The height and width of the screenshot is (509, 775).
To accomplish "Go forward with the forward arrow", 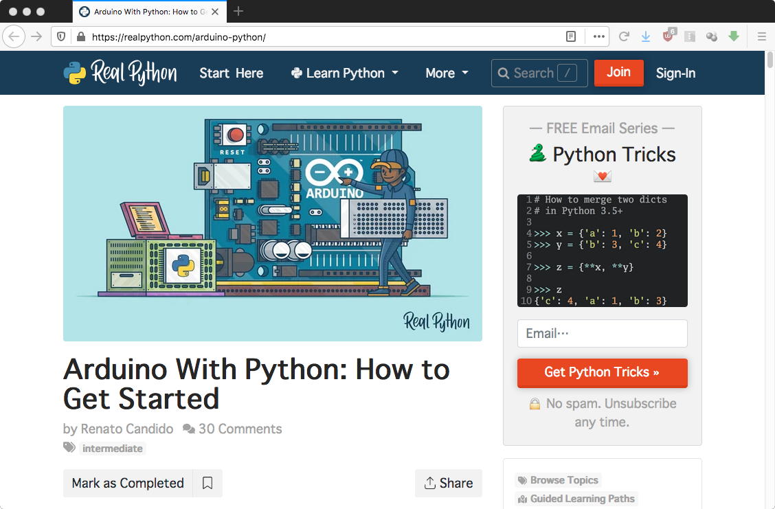I will (36, 36).
